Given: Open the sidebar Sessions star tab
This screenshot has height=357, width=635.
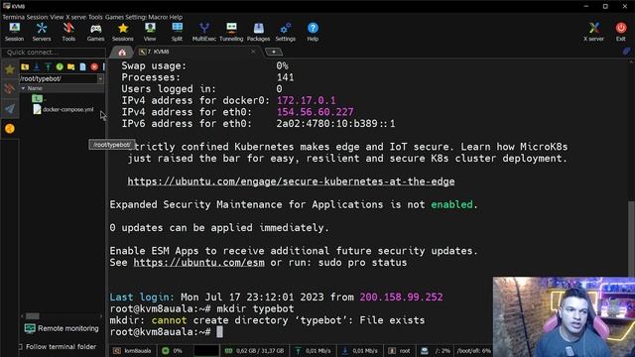Looking at the screenshot, I should [10, 69].
